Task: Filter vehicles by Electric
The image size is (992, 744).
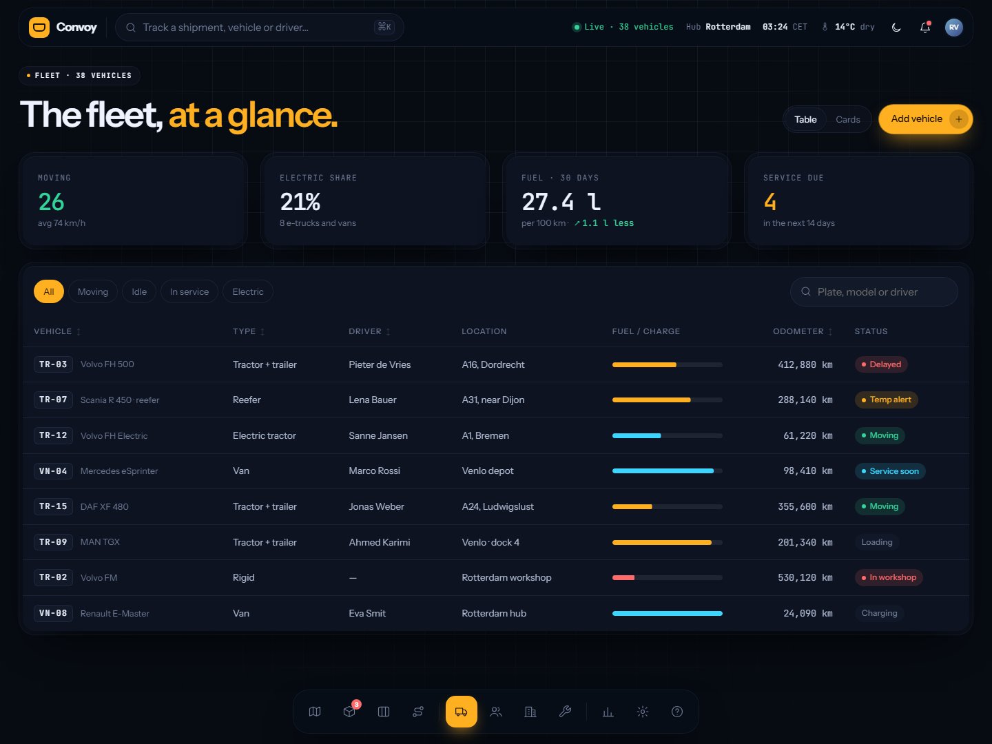Action: click(248, 292)
